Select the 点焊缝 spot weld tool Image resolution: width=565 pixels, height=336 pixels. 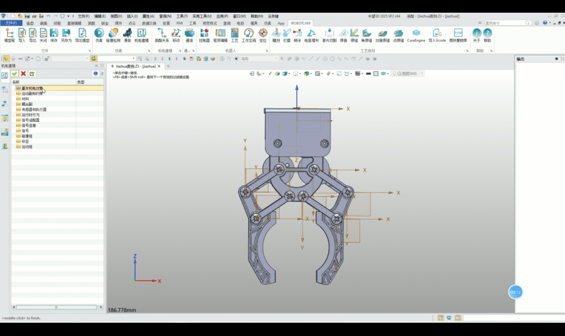(x=398, y=35)
